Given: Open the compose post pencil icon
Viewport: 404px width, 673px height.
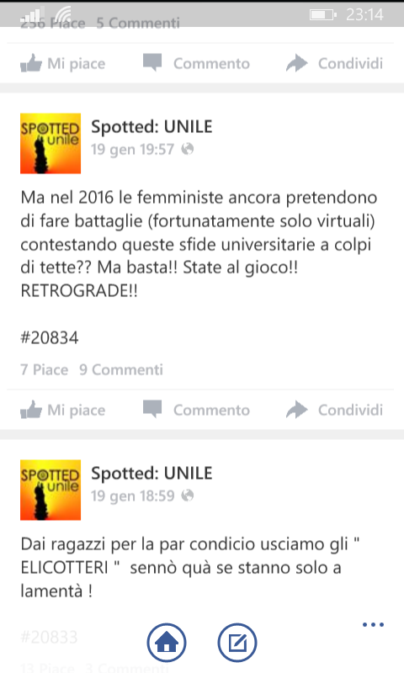Looking at the screenshot, I should pos(237,643).
